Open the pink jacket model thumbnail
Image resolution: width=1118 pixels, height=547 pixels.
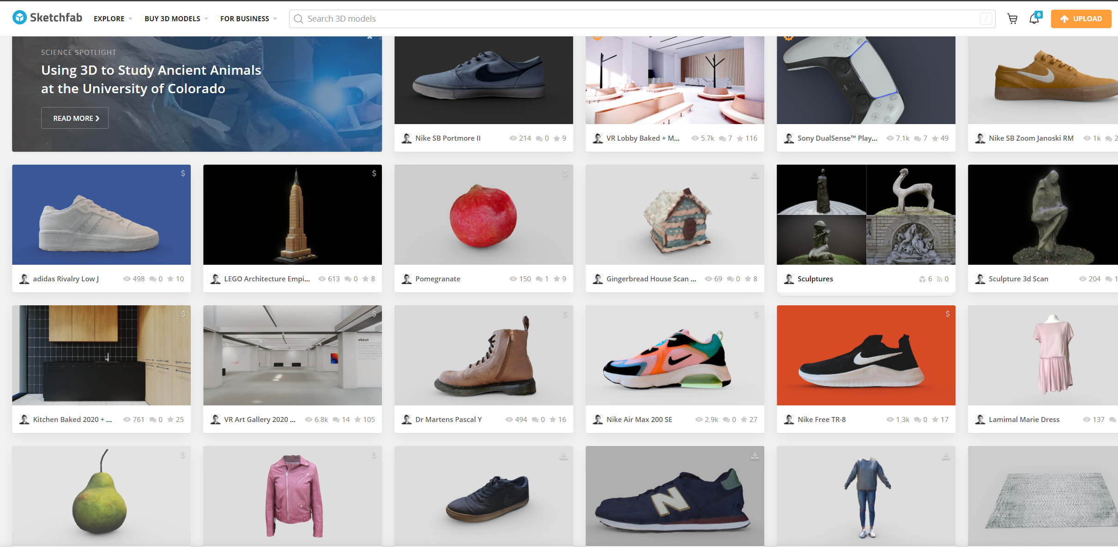point(292,496)
